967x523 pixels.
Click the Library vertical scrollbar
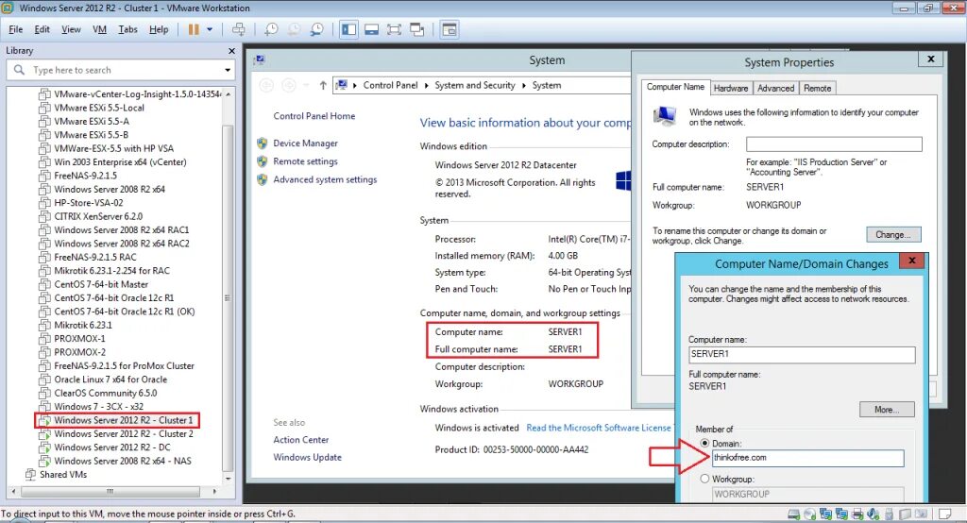click(228, 297)
